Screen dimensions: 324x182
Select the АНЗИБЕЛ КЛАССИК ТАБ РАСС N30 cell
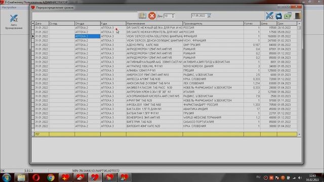154,87
